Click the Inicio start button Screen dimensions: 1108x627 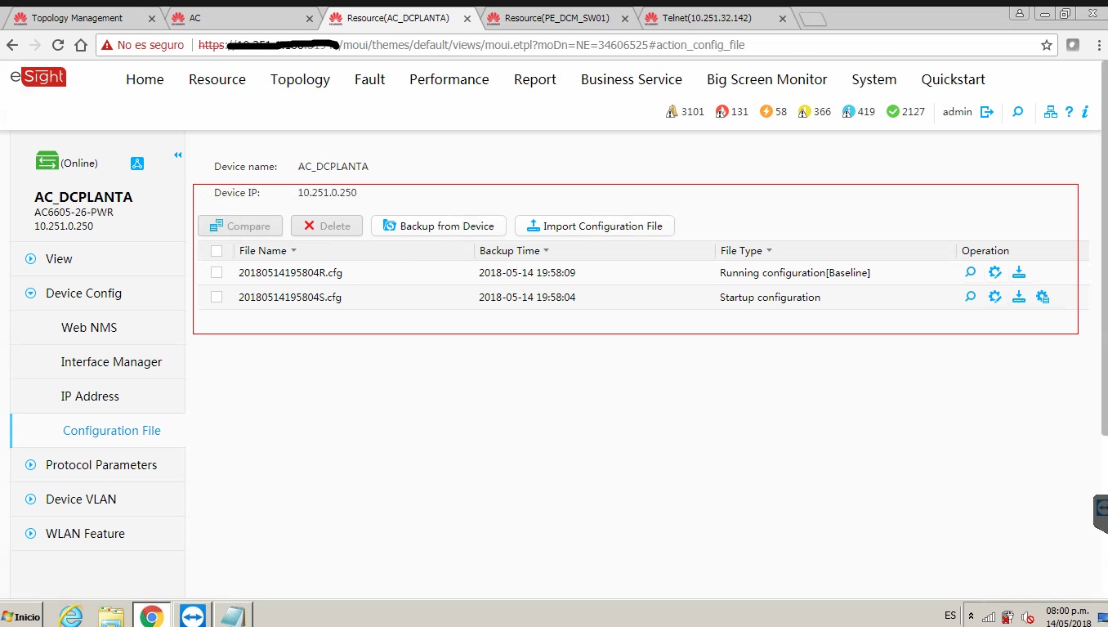21,616
